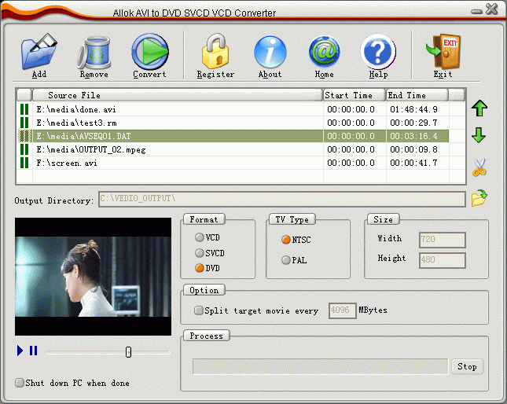Select the SVCD format option
Screen dimensions: 507x404
click(200, 253)
